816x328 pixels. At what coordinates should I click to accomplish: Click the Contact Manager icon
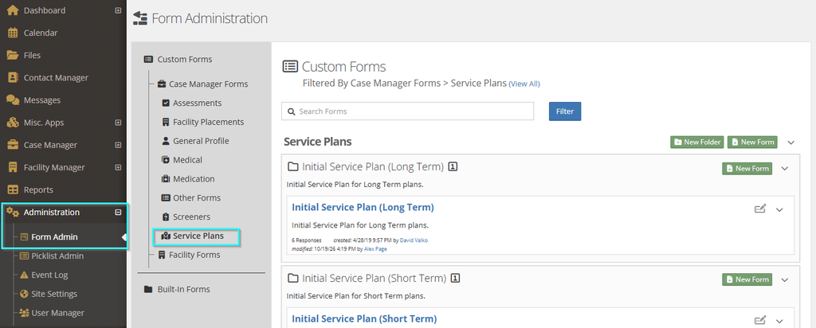coord(13,77)
